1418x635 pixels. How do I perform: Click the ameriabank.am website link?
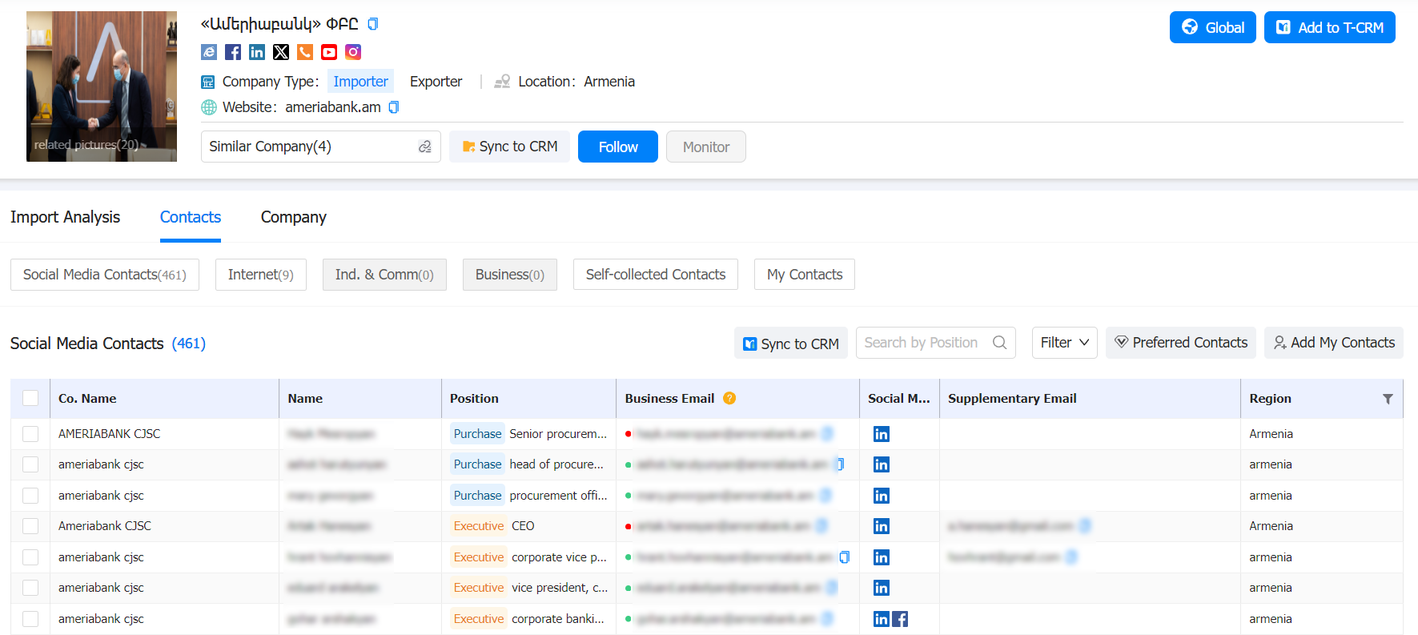(x=333, y=107)
